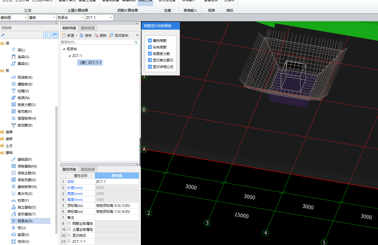Uncheck 纵向底筋 checkbox
This screenshot has width=378, height=245.
tap(150, 47)
